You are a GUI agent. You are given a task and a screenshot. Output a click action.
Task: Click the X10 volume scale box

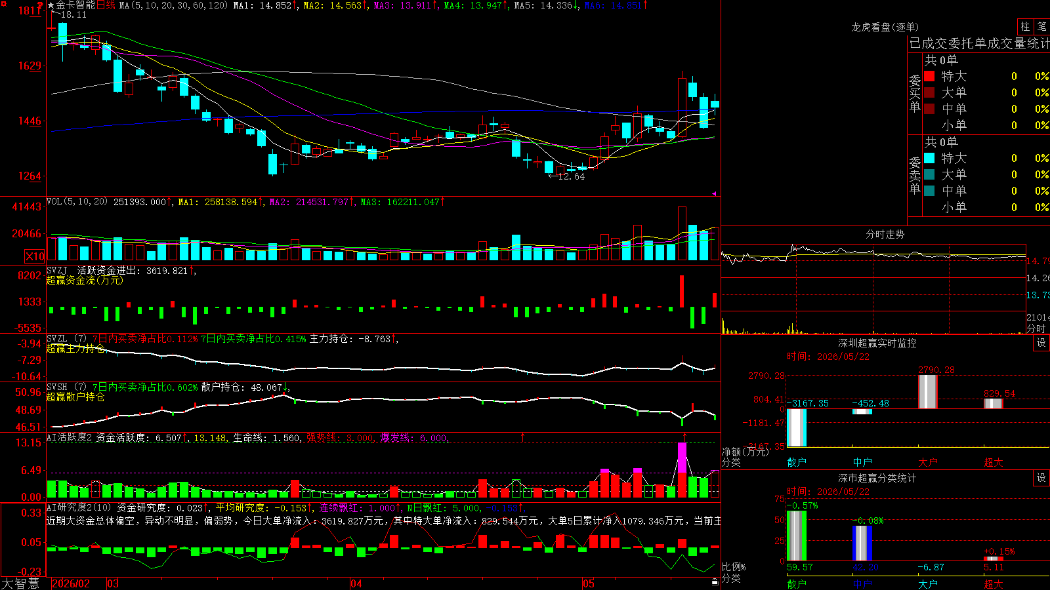click(35, 256)
